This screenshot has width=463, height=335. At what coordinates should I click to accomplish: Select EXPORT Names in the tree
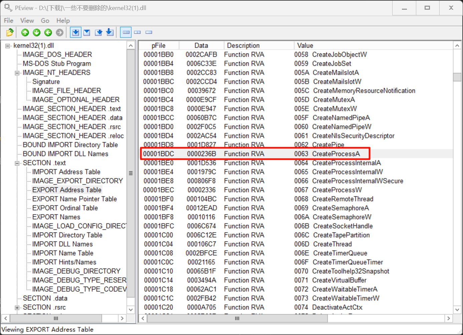click(56, 217)
